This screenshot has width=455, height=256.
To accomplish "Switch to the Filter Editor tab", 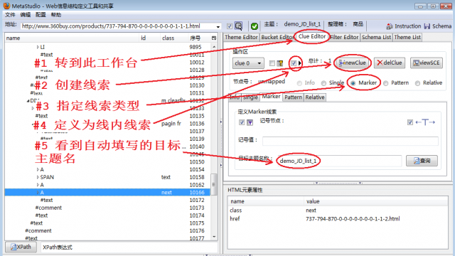I will click(344, 37).
